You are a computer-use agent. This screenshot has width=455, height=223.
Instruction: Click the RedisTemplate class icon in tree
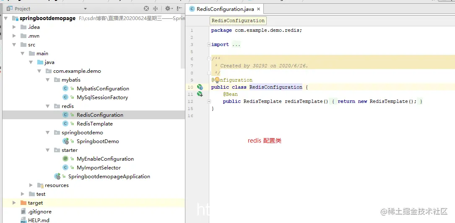tap(65, 124)
